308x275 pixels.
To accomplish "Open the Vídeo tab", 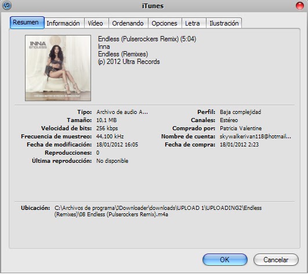I will click(x=96, y=23).
